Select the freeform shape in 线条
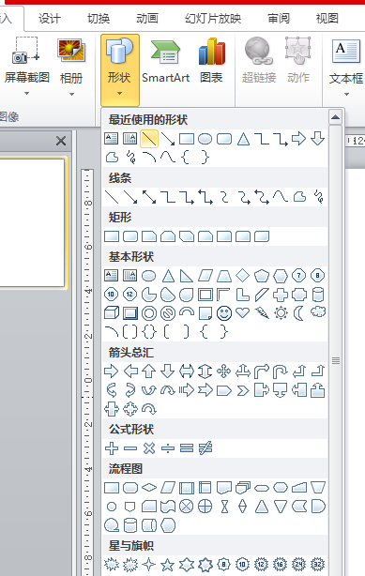Image resolution: width=365 pixels, height=576 pixels. click(299, 197)
